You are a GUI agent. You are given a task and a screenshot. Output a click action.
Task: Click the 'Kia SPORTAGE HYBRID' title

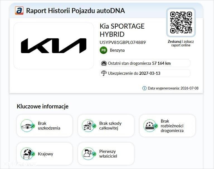coord(122,30)
